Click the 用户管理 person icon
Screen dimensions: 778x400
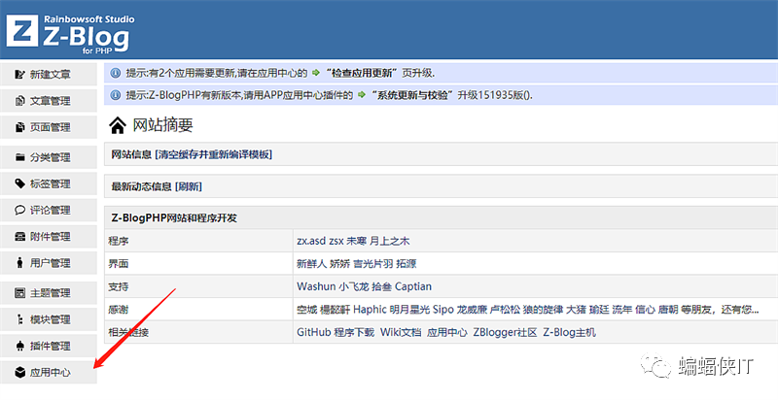pos(19,263)
